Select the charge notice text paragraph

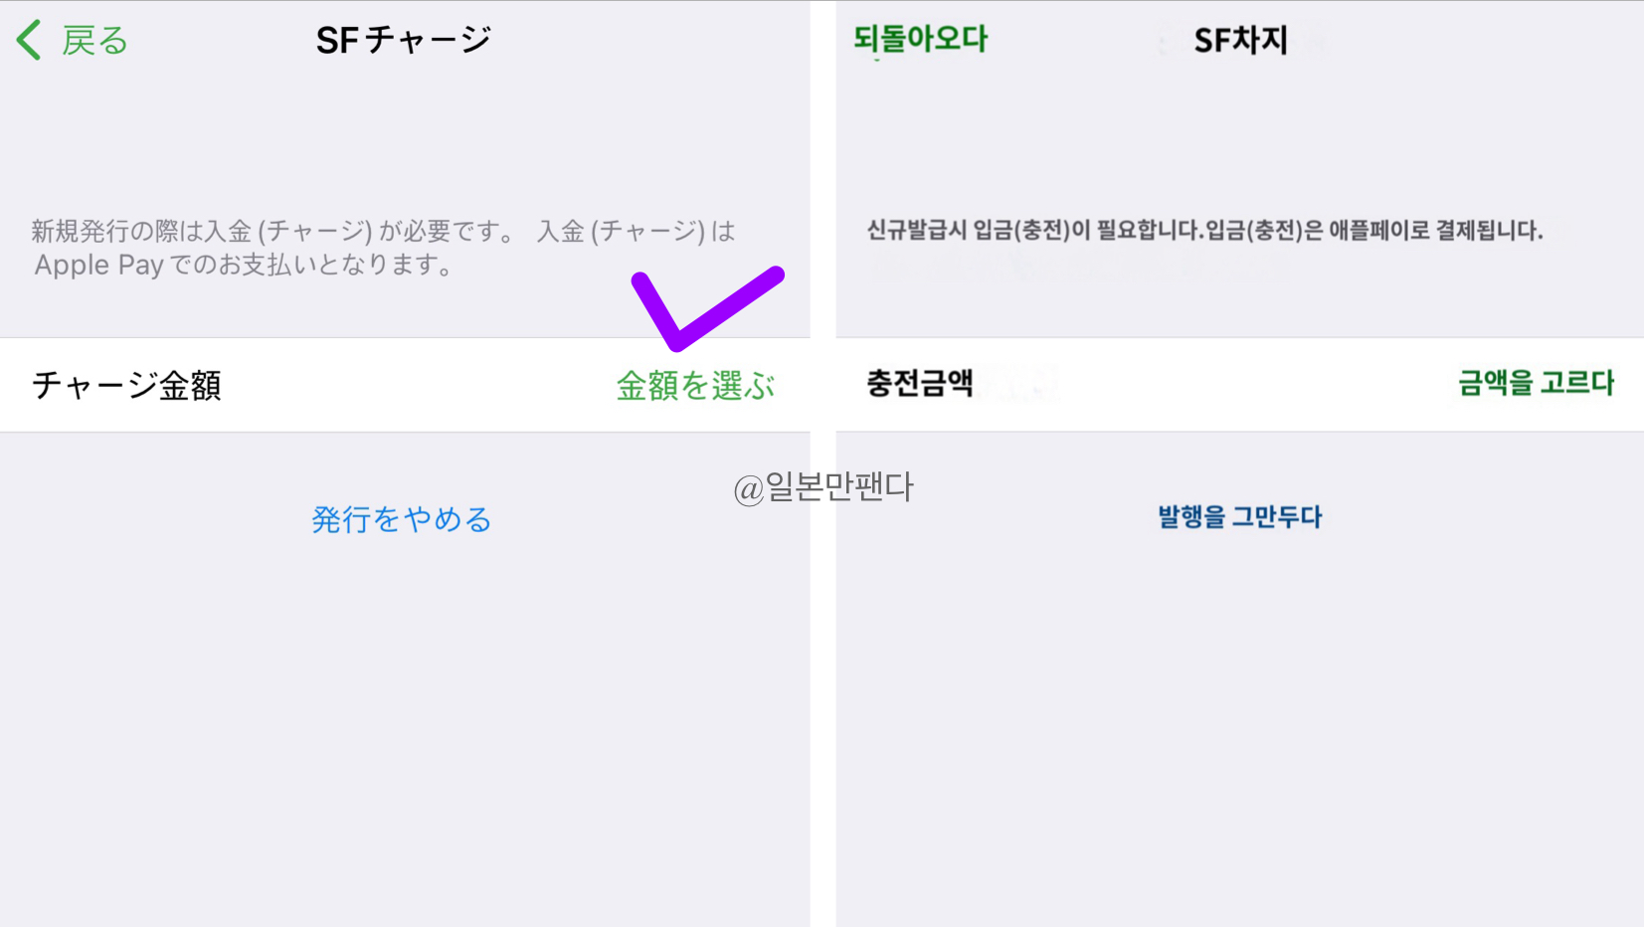[x=383, y=247]
